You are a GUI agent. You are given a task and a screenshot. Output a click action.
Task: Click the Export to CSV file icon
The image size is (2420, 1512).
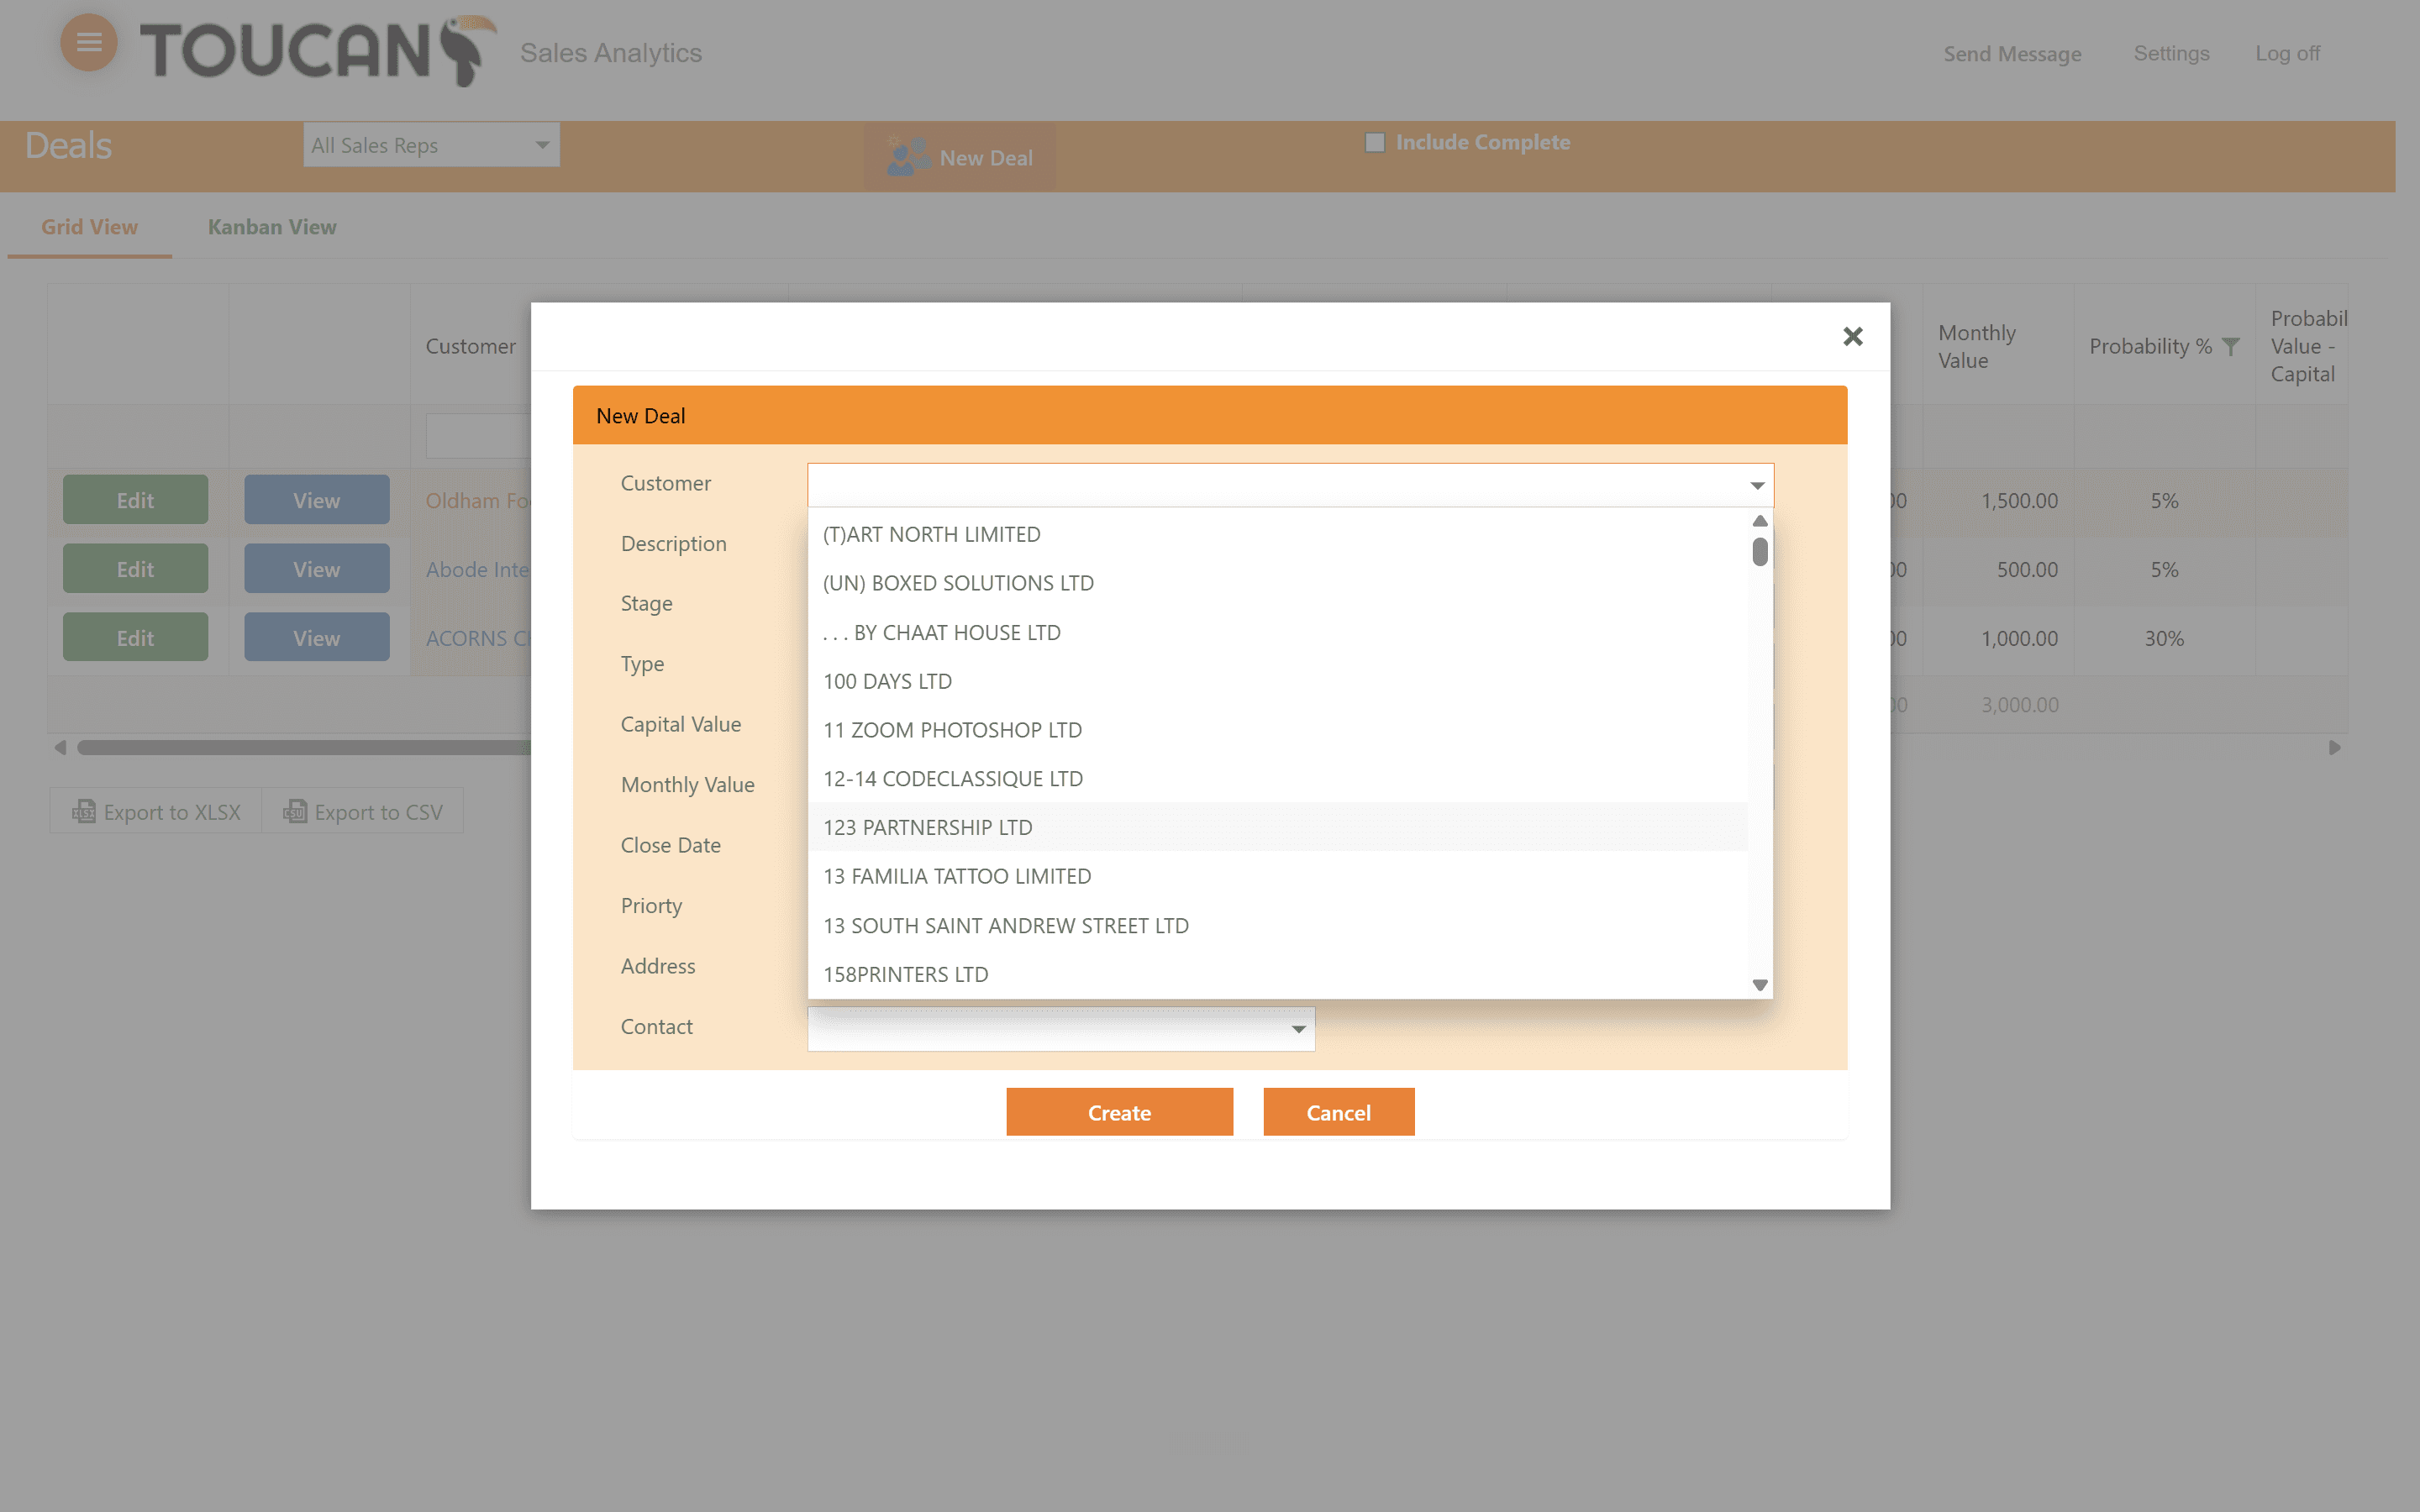click(x=295, y=811)
